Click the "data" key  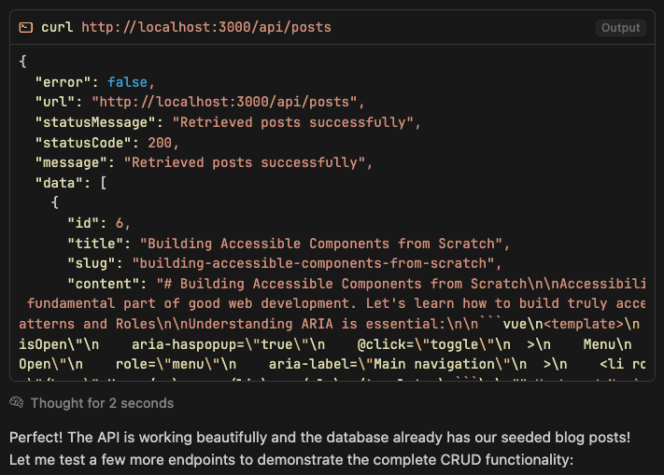click(59, 183)
